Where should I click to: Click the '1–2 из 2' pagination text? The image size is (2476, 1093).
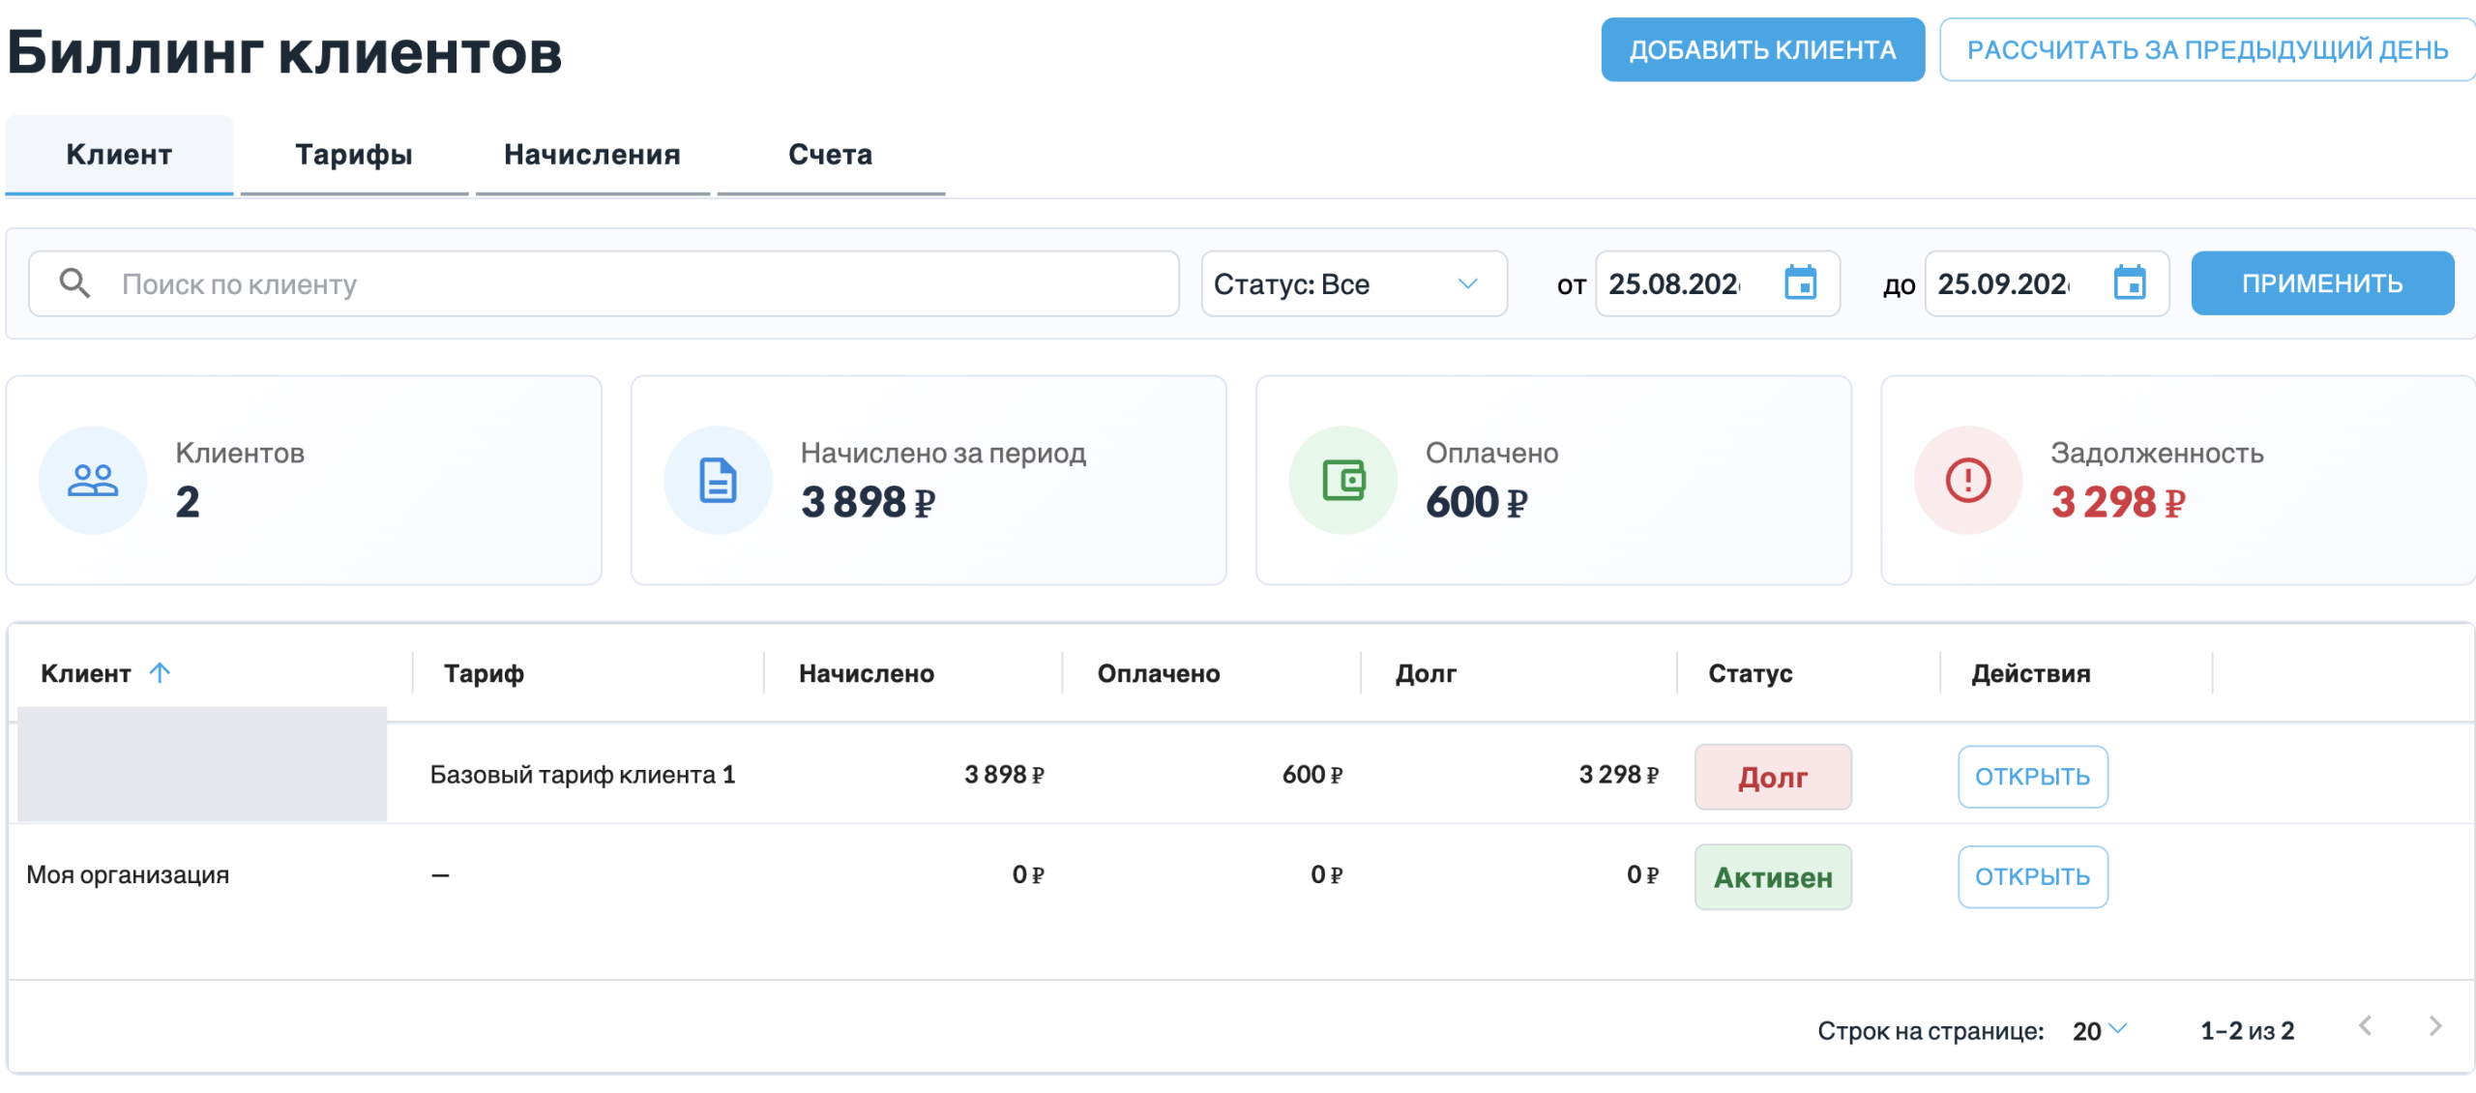tap(2247, 1031)
